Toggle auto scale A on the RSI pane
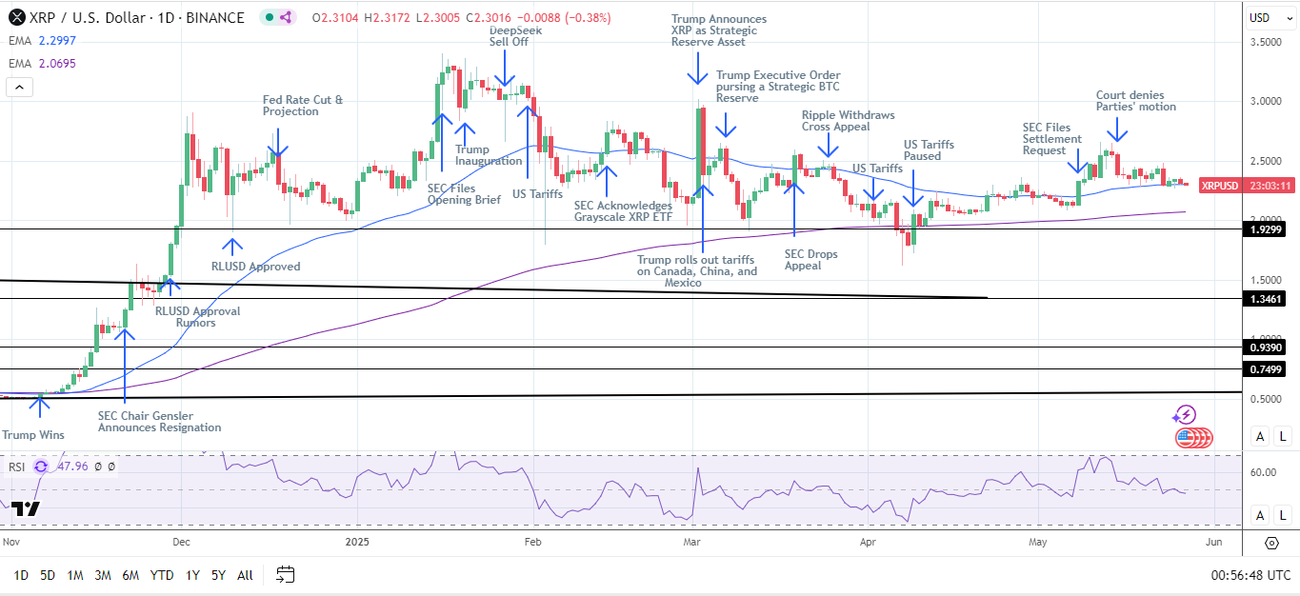1300x596 pixels. 1259,515
